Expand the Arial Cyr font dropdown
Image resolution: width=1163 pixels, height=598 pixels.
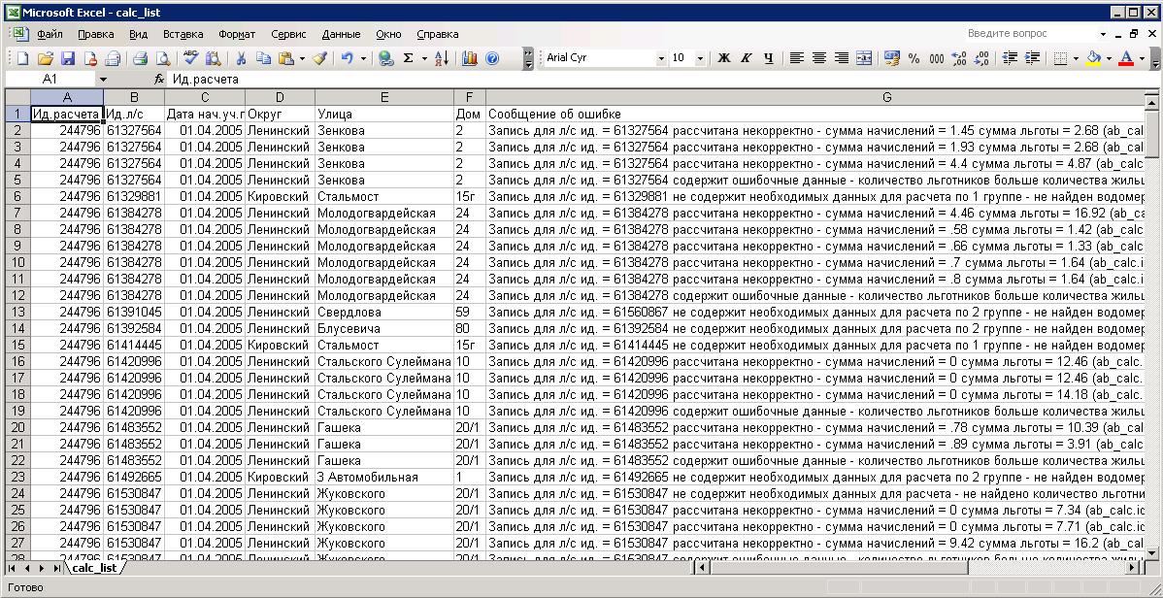[x=661, y=58]
